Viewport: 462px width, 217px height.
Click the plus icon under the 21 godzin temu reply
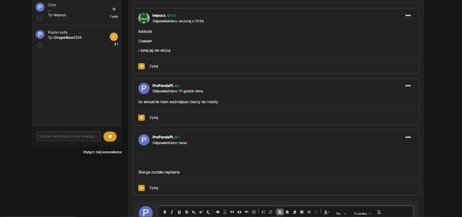(x=141, y=117)
